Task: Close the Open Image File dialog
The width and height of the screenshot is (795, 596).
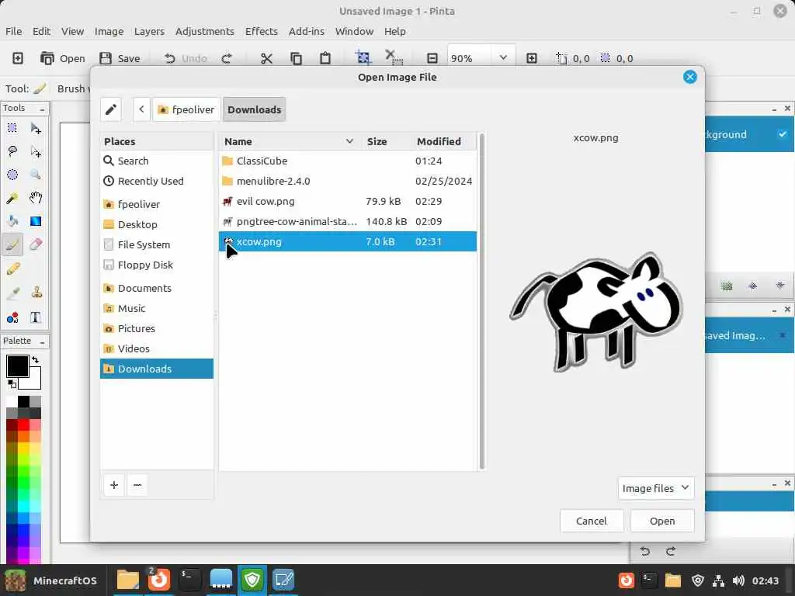Action: [689, 77]
